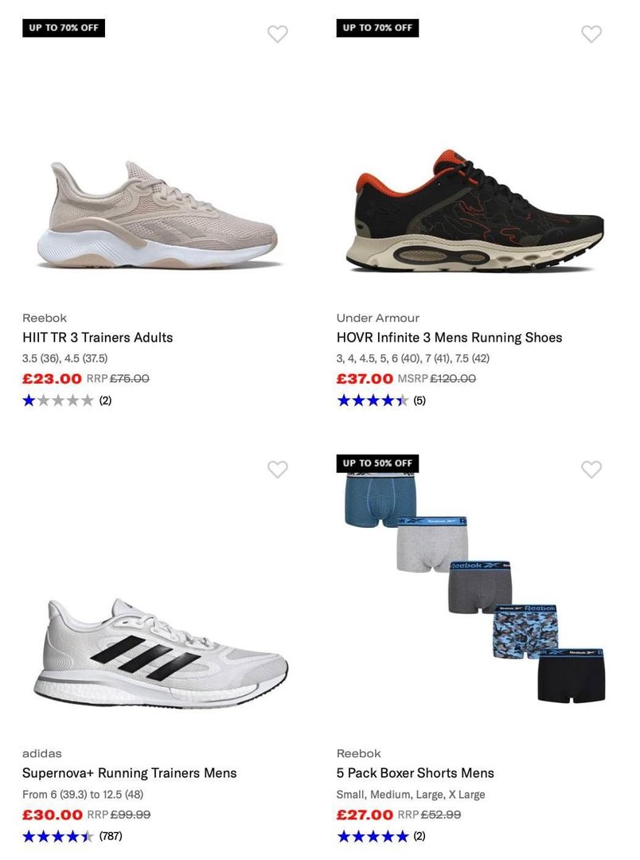Open Supernova+ star rating with 787 reviews
This screenshot has width=640, height=860.
tap(72, 836)
